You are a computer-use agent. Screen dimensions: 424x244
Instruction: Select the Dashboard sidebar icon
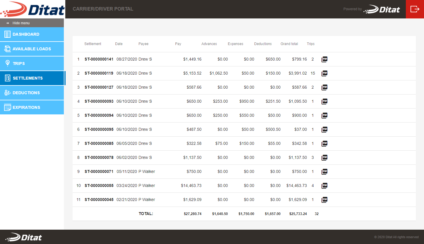click(x=7, y=34)
